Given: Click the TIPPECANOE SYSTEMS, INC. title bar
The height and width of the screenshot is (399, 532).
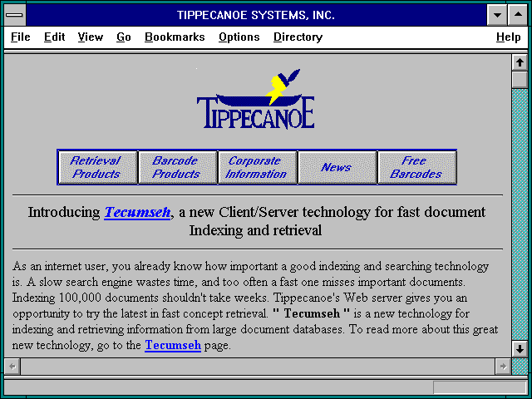Looking at the screenshot, I should tap(256, 15).
